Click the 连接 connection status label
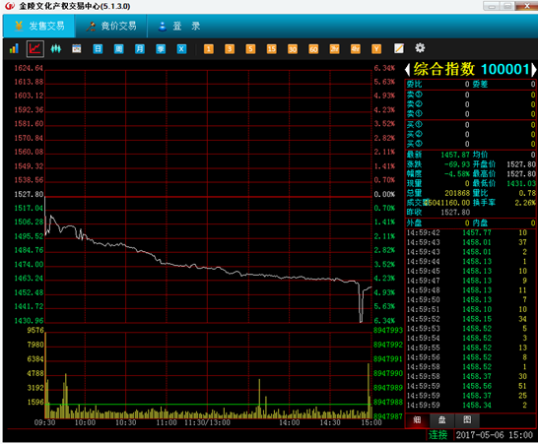Image resolution: width=538 pixels, height=444 pixels. click(437, 435)
